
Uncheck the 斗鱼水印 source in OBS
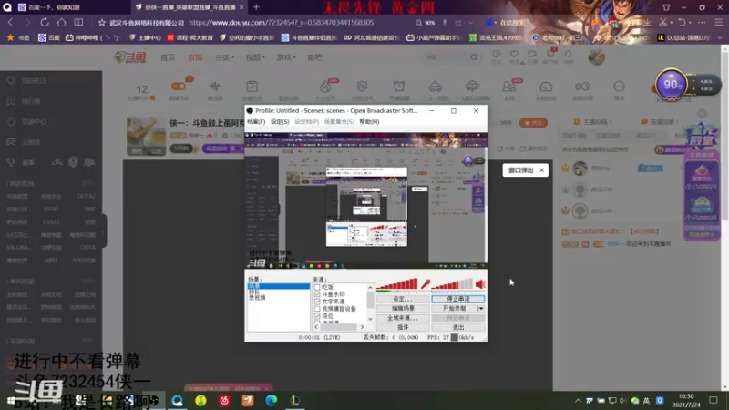point(317,294)
